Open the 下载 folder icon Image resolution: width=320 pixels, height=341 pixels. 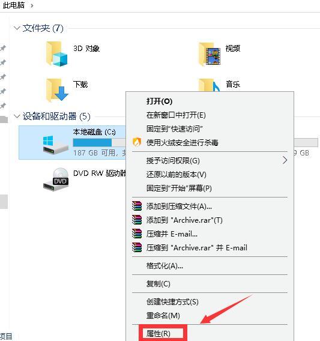[x=57, y=90]
